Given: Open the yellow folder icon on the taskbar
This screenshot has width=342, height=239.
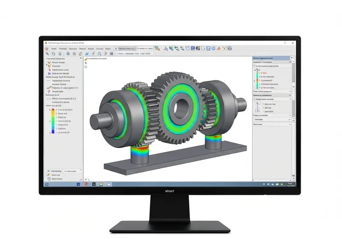Looking at the screenshot, I should [x=101, y=184].
